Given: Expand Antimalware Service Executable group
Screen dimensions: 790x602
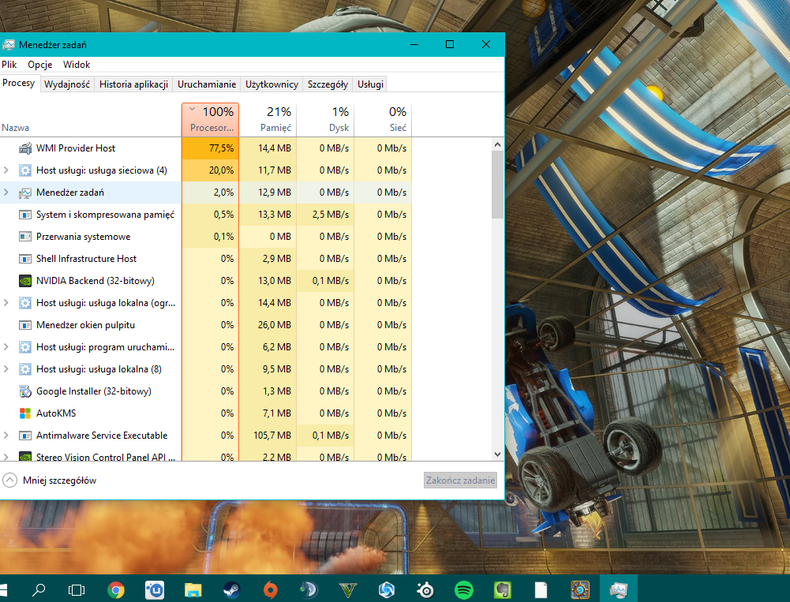Looking at the screenshot, I should 6,436.
